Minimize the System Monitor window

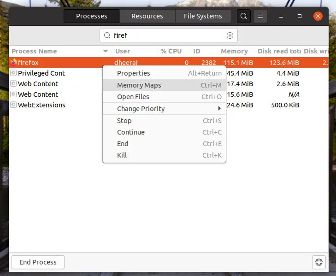(x=281, y=16)
